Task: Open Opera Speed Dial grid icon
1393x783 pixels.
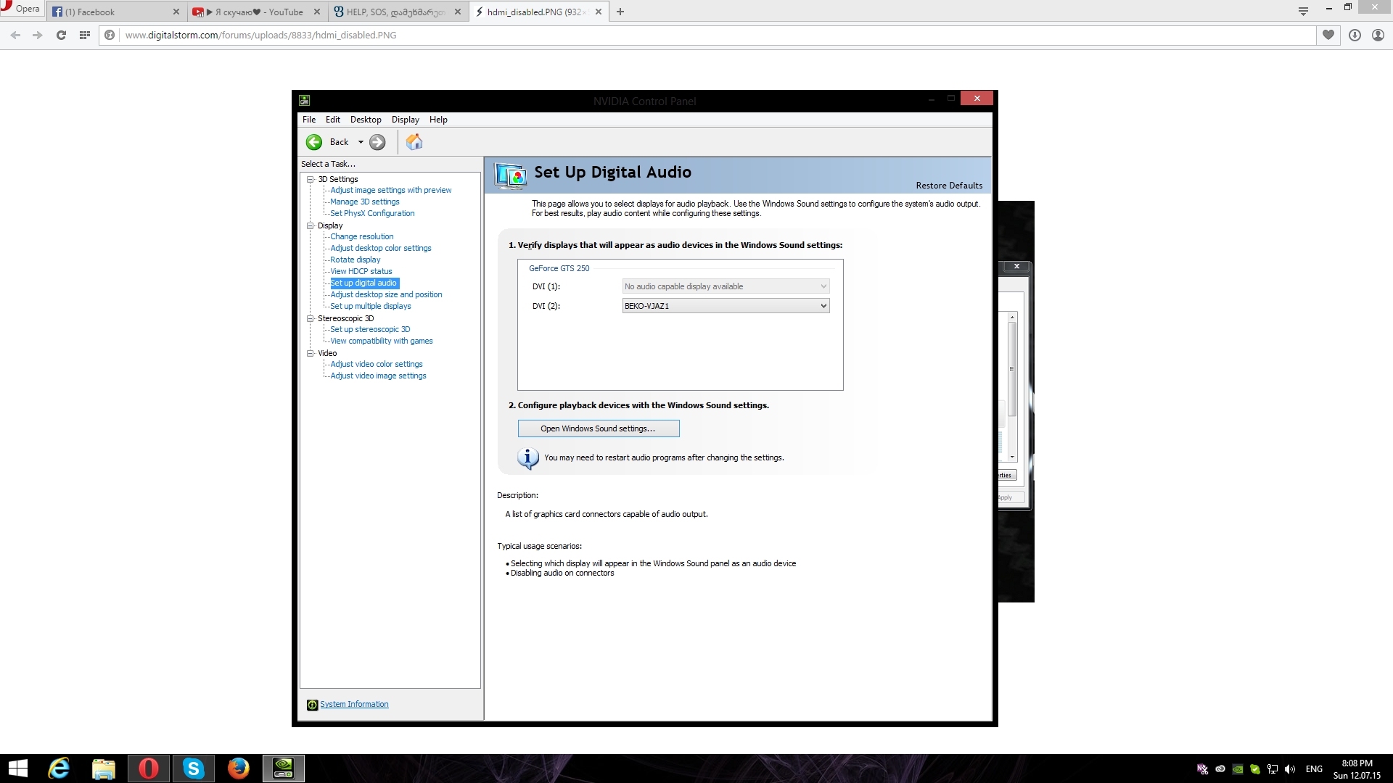Action: click(85, 35)
